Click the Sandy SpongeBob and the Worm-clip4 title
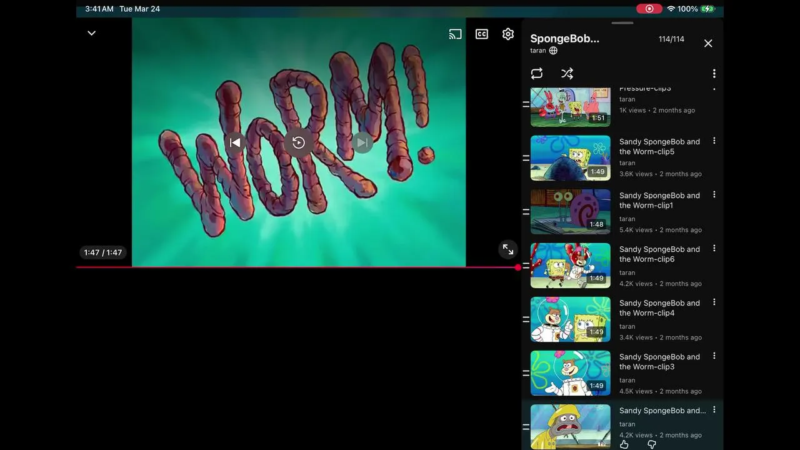Image resolution: width=800 pixels, height=450 pixels. coord(659,308)
